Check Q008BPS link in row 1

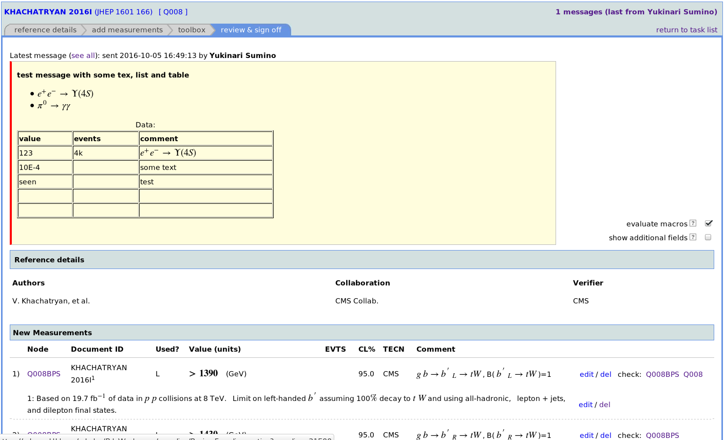tap(662, 374)
